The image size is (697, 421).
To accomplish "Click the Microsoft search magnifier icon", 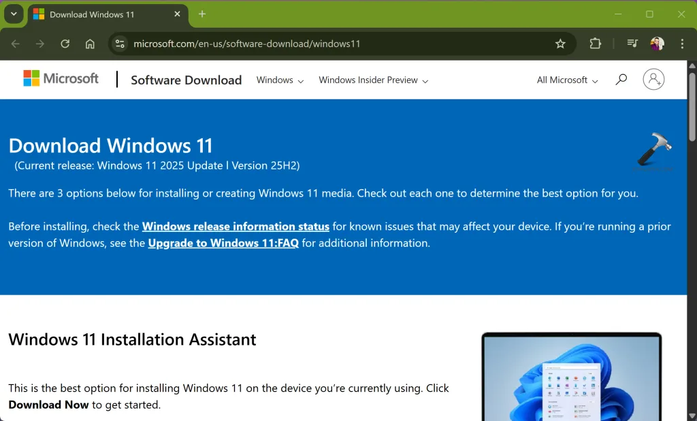I will pyautogui.click(x=621, y=80).
